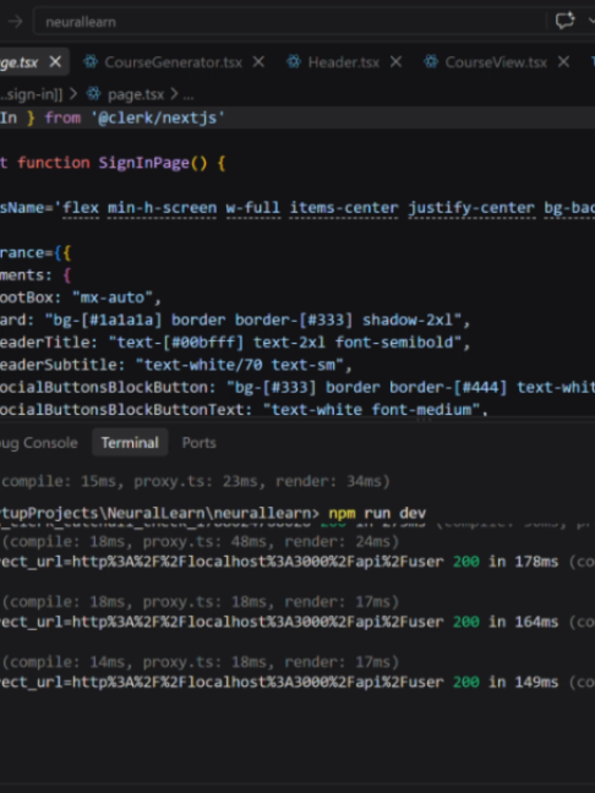The image size is (595, 793).
Task: Open the Copilot chat icon
Action: 564,21
